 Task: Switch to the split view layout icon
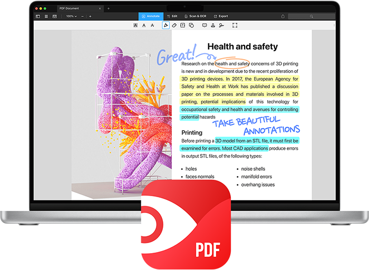click(55, 16)
